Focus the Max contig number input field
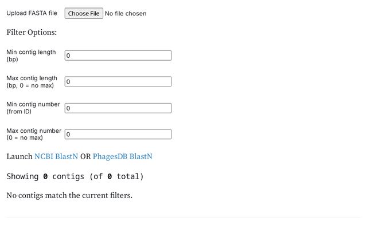The image size is (367, 229). (118, 135)
